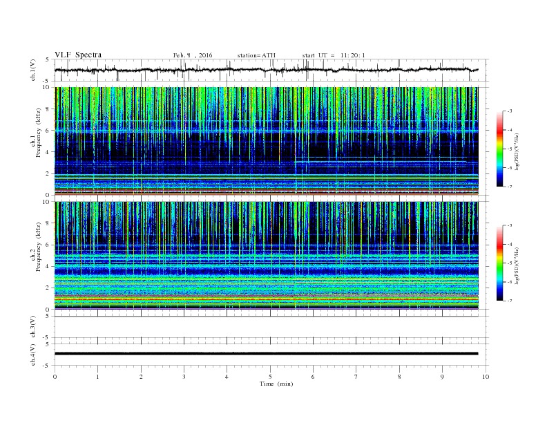Click the '-3' tick on ch.1 colorbar

[x=510, y=111]
